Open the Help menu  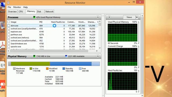click(25, 7)
